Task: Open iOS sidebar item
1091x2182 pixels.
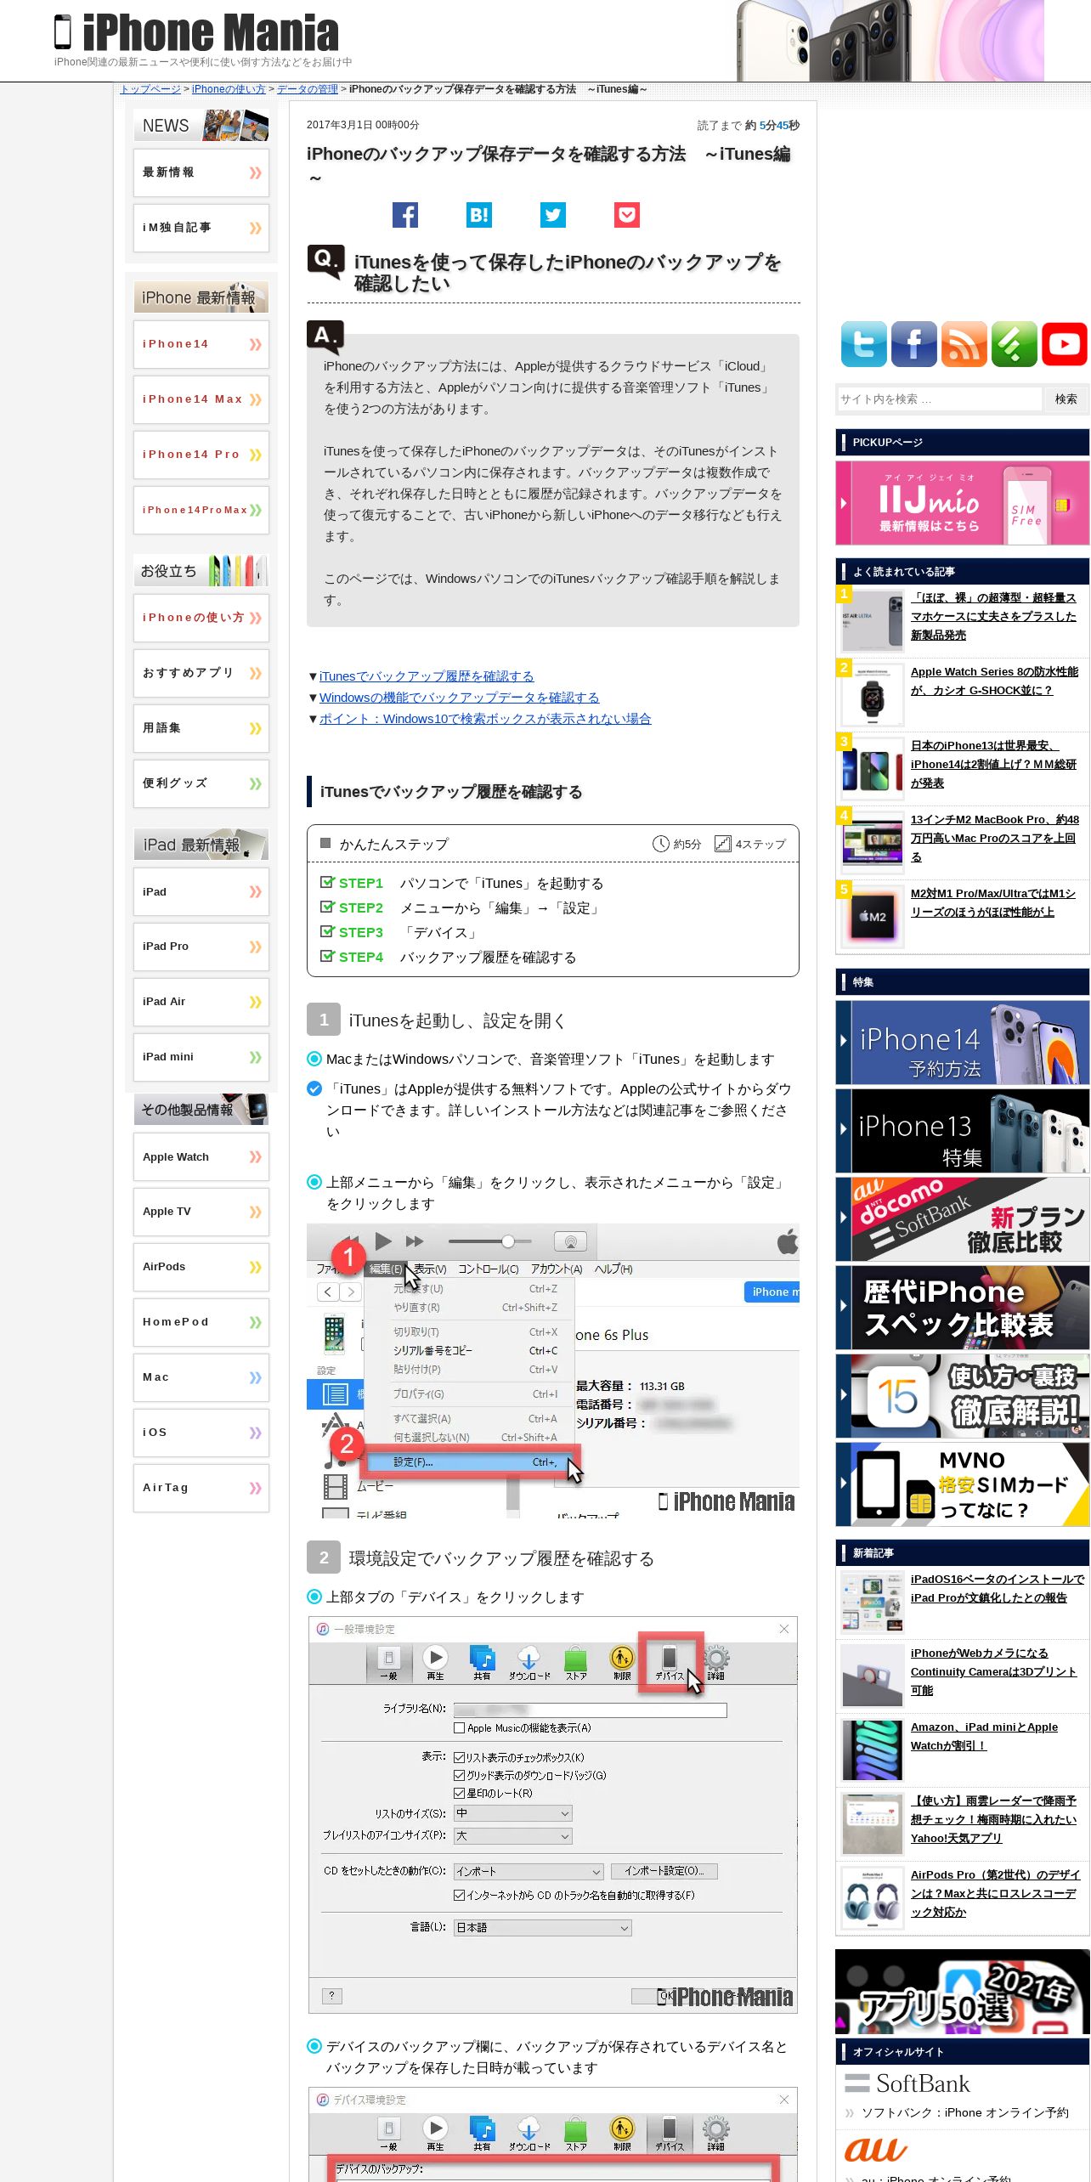Action: 201,1433
